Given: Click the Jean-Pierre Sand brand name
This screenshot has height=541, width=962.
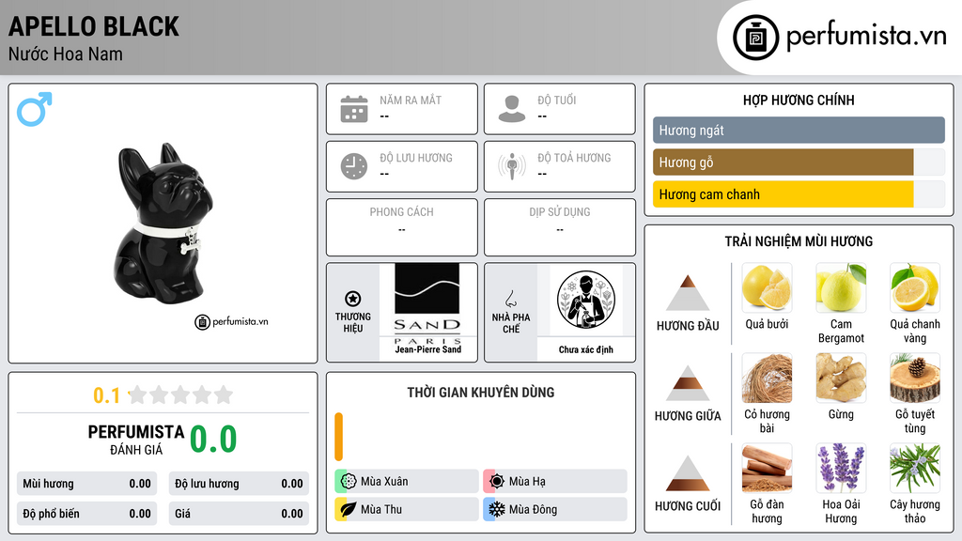Looking at the screenshot, I should pyautogui.click(x=427, y=349).
